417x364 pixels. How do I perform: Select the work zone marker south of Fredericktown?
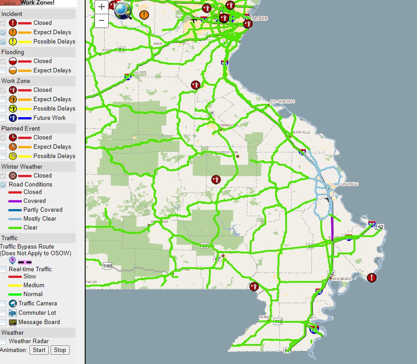(x=216, y=180)
